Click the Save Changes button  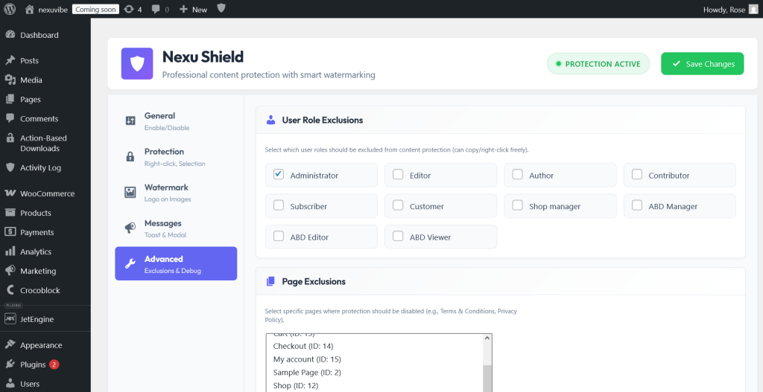click(702, 64)
